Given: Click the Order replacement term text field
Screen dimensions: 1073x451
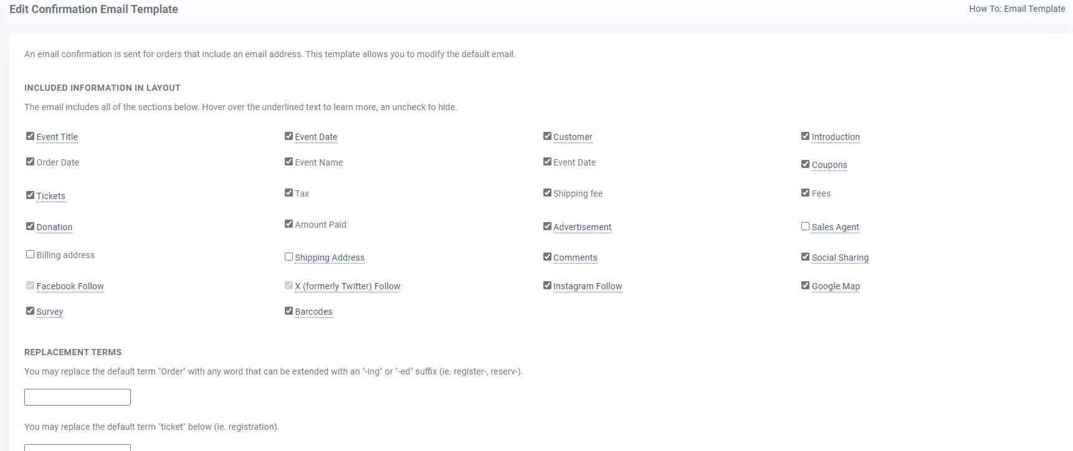Looking at the screenshot, I should (77, 397).
